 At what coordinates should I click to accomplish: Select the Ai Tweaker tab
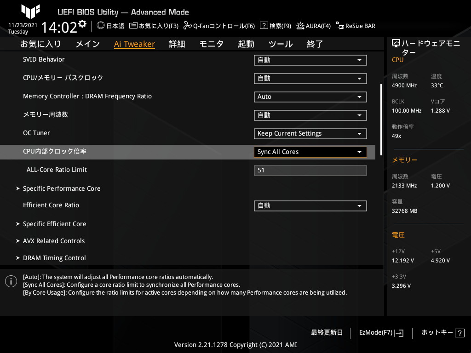[134, 44]
